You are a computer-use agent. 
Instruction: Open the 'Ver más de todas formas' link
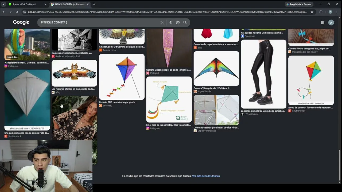pyautogui.click(x=206, y=176)
